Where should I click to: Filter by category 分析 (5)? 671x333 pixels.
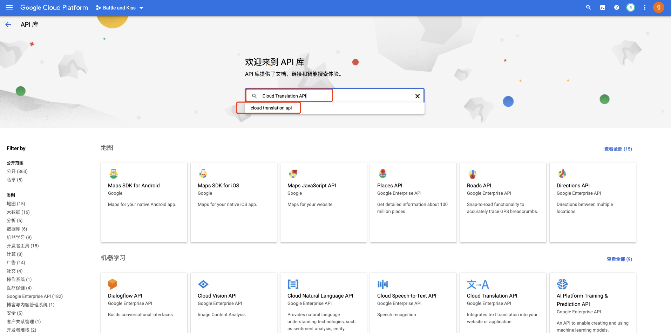pos(15,220)
